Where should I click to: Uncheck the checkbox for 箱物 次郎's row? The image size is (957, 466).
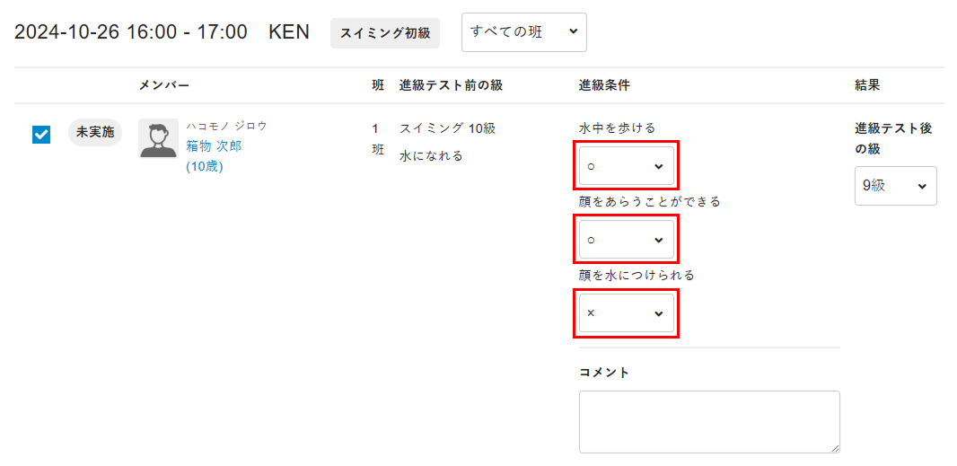[41, 135]
